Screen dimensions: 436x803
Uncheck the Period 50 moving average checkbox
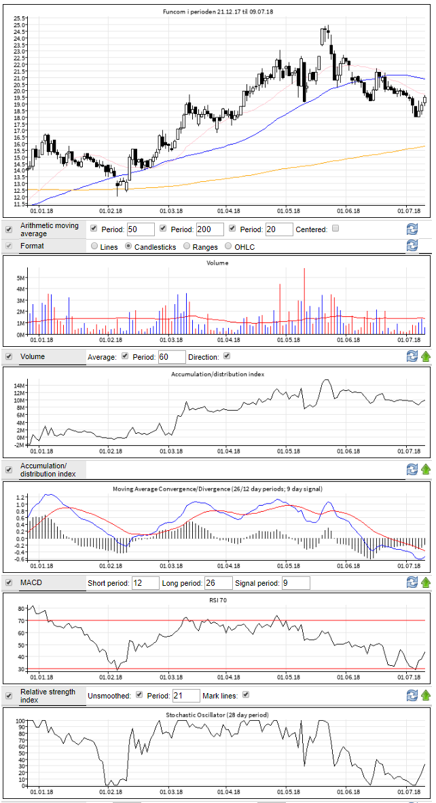pyautogui.click(x=94, y=228)
